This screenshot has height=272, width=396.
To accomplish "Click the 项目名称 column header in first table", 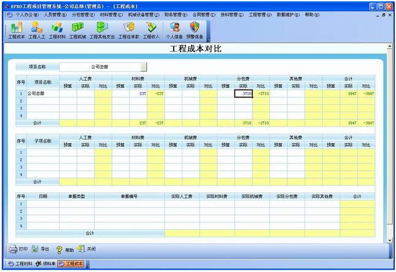I will (43, 82).
